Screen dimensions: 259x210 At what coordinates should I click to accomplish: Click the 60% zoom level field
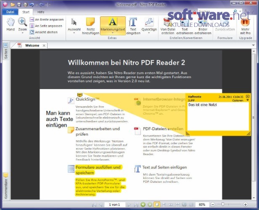click(202, 205)
